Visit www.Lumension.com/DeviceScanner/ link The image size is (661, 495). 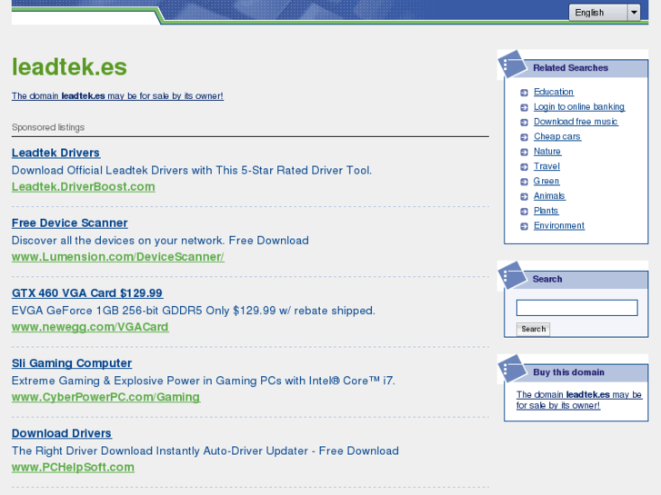[x=118, y=257]
